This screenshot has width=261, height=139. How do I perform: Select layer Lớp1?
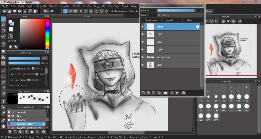click(x=170, y=50)
